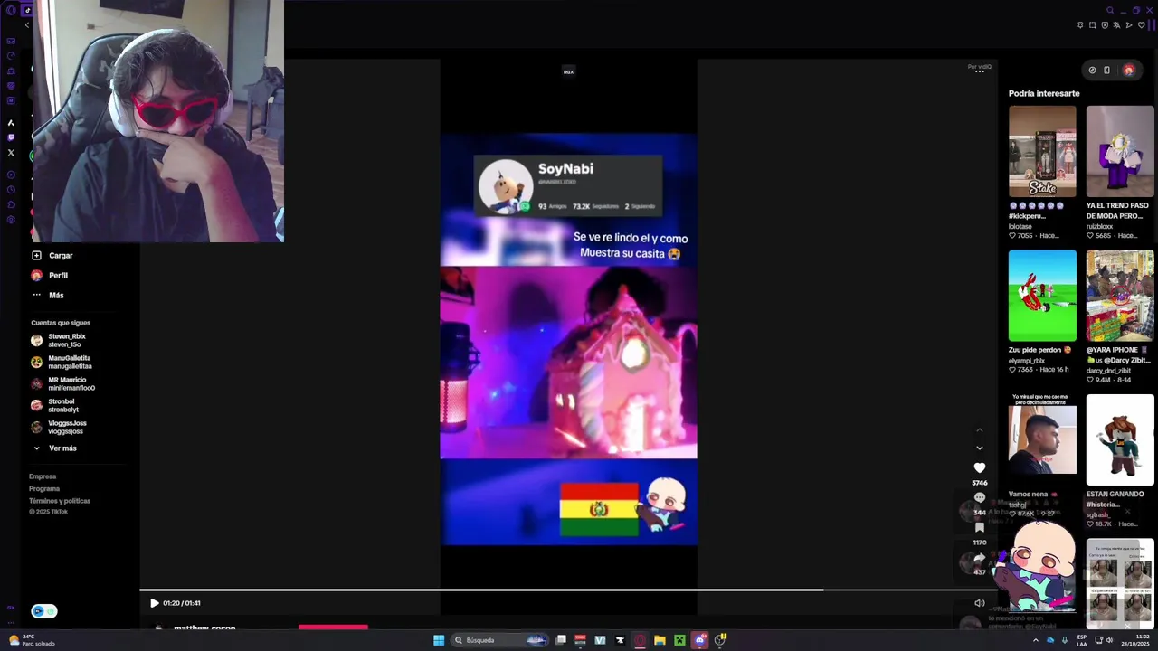Open Opera GX browser in taskbar
The image size is (1158, 651).
[640, 640]
